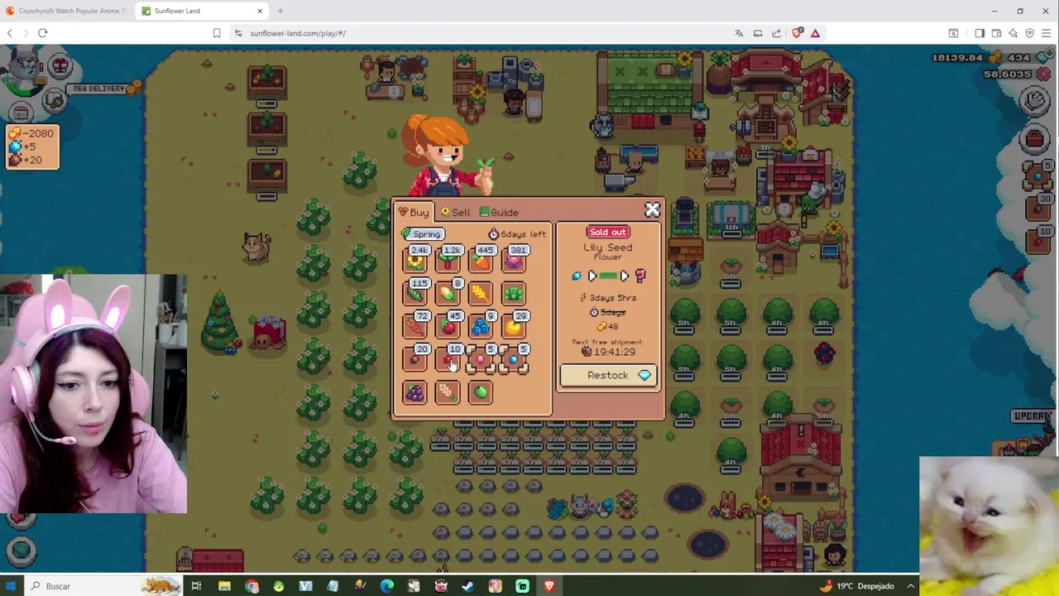
Task: Open the world globe button
Action: [22, 550]
